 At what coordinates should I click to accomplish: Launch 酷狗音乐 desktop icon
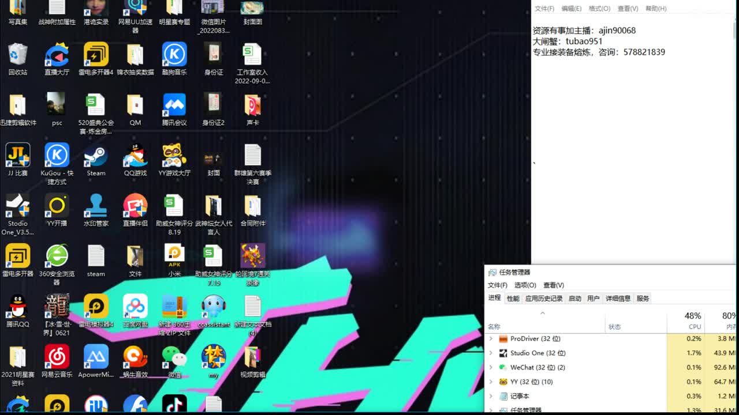click(174, 59)
